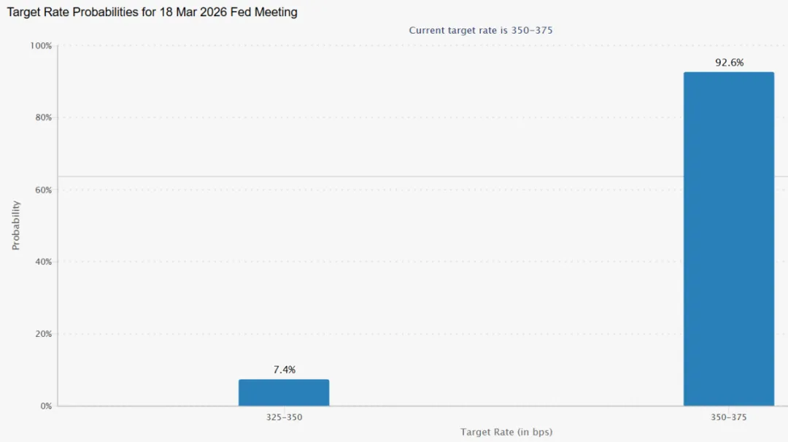
Task: Click the 20% y-axis tick label
Action: (43, 334)
